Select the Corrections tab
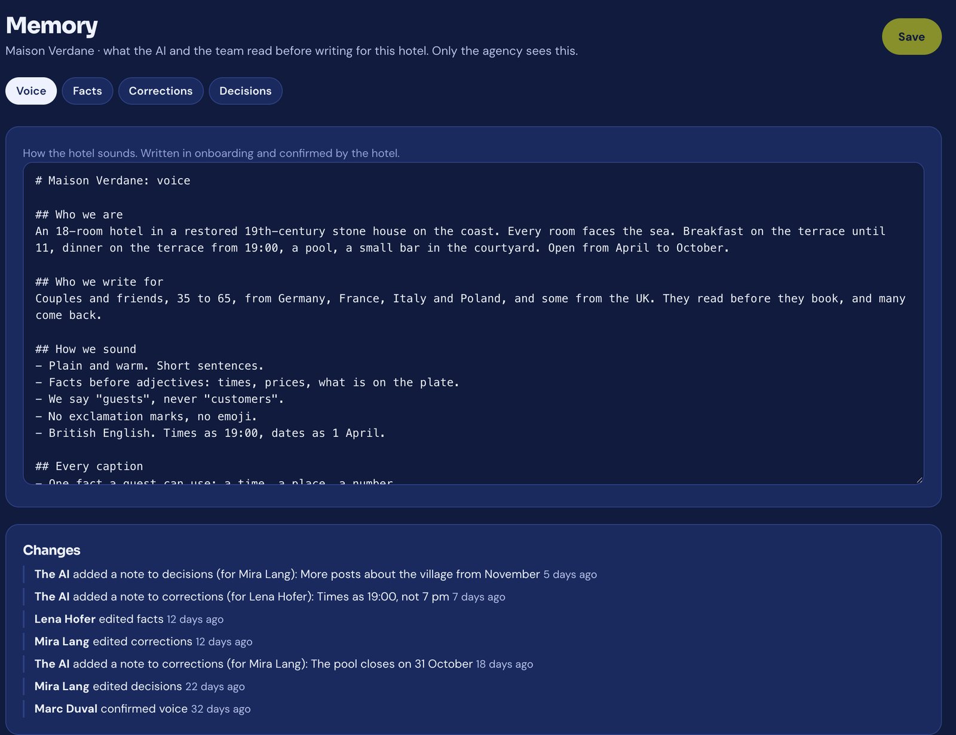Viewport: 956px width, 735px height. (161, 91)
